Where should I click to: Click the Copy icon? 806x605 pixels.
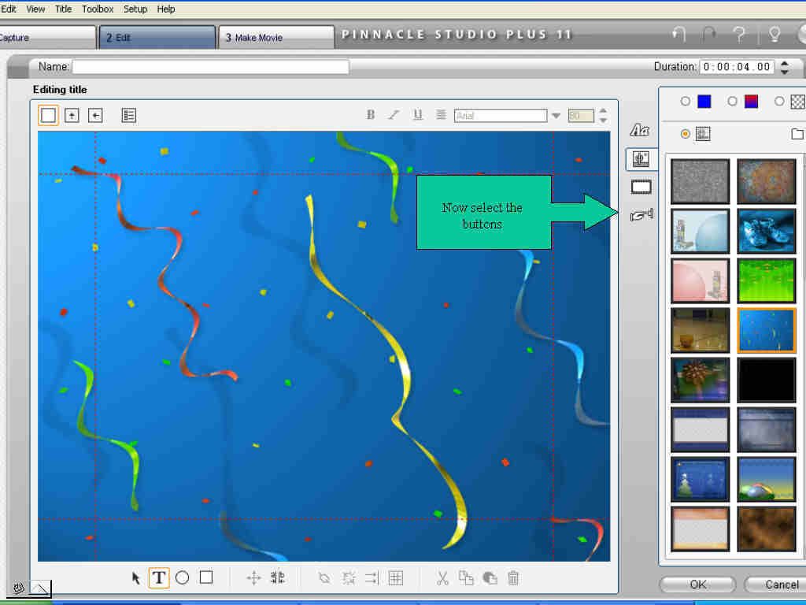pos(466,577)
